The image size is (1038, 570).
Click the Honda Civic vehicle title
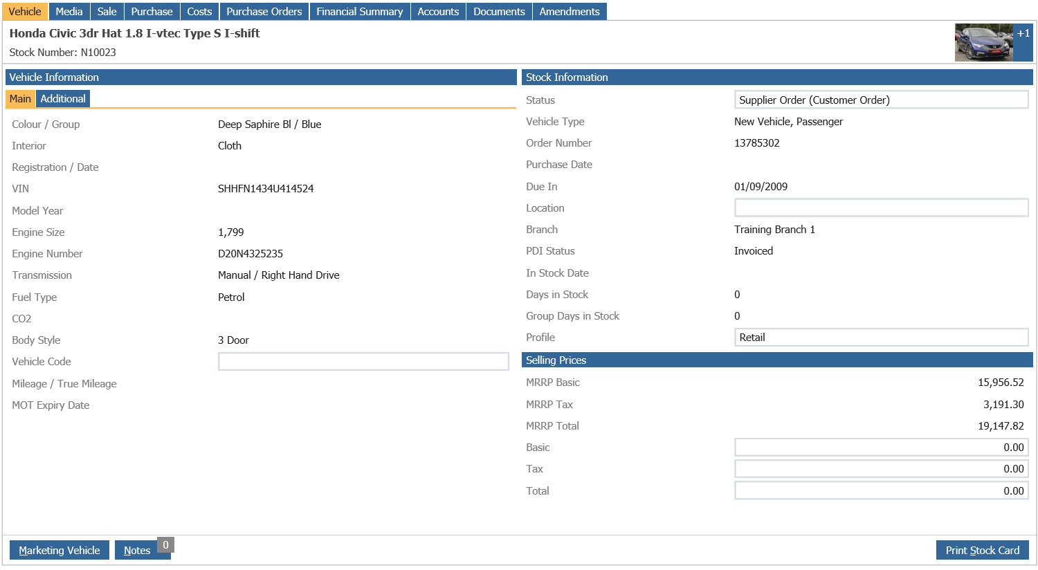point(135,33)
